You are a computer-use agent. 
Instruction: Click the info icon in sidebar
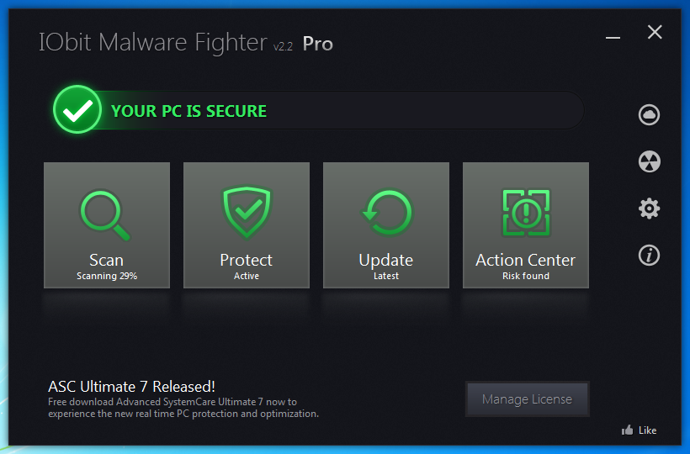tap(649, 256)
